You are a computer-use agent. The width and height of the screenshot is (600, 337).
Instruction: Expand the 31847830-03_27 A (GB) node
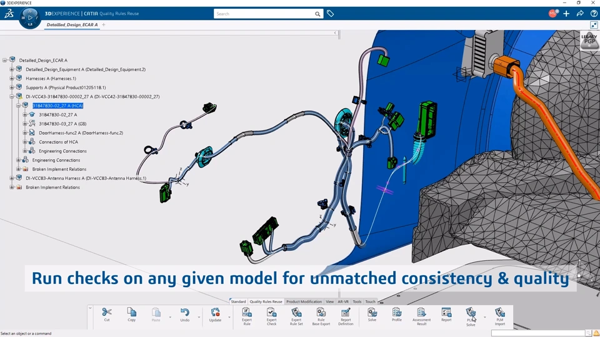pos(25,124)
